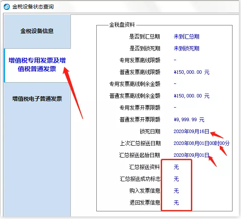Click the 专用发票离线限额 label
The height and width of the screenshot is (219, 241).
click(x=140, y=60)
